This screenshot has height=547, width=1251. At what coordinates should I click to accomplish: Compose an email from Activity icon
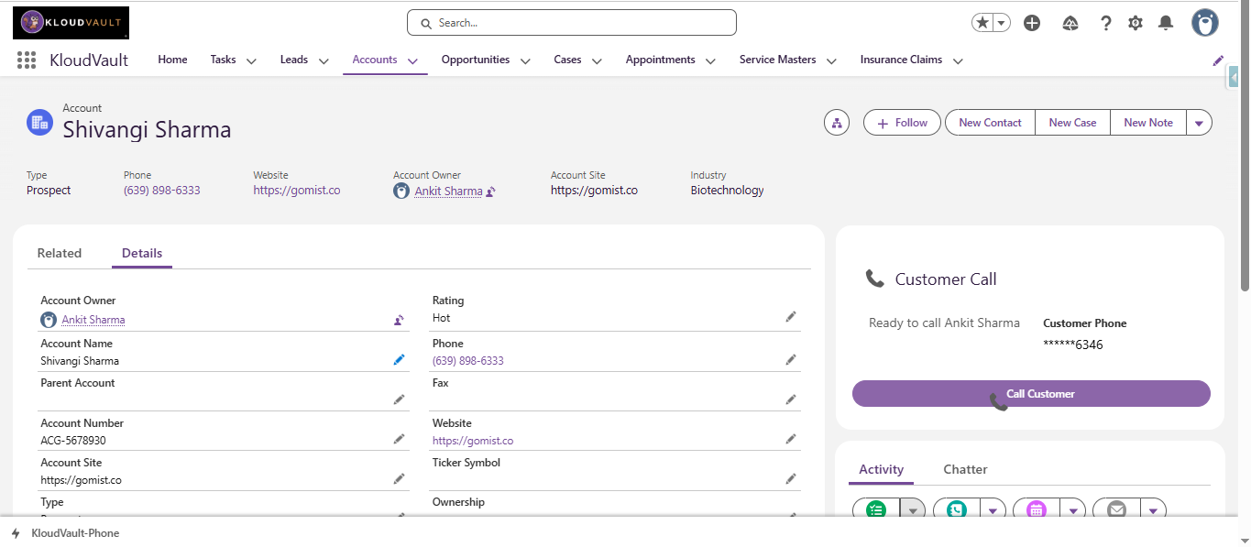[x=1116, y=510]
